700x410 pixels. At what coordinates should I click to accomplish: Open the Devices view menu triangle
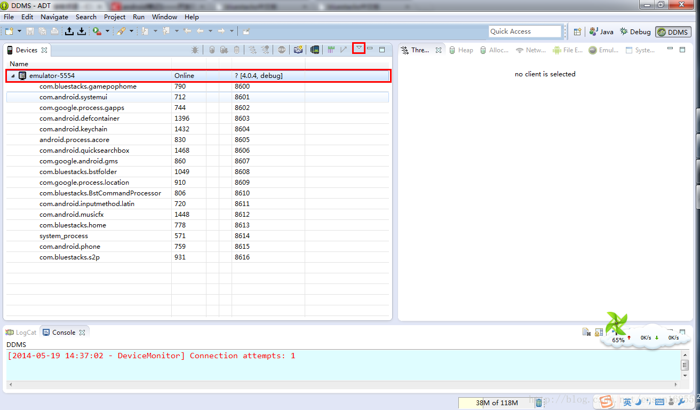359,48
